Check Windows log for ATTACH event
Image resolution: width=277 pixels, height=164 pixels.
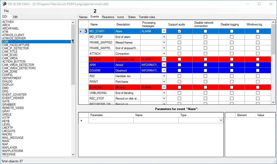[258, 54]
